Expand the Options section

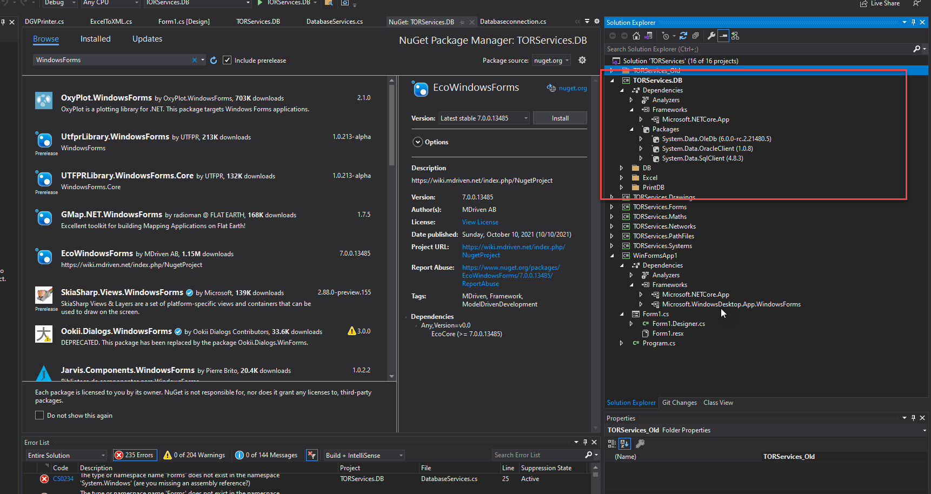[x=418, y=142]
